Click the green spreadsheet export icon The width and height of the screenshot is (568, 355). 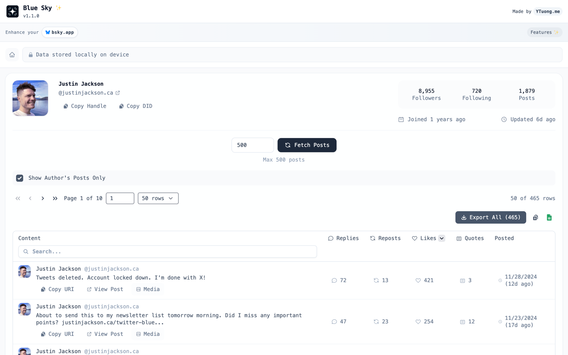pyautogui.click(x=549, y=217)
